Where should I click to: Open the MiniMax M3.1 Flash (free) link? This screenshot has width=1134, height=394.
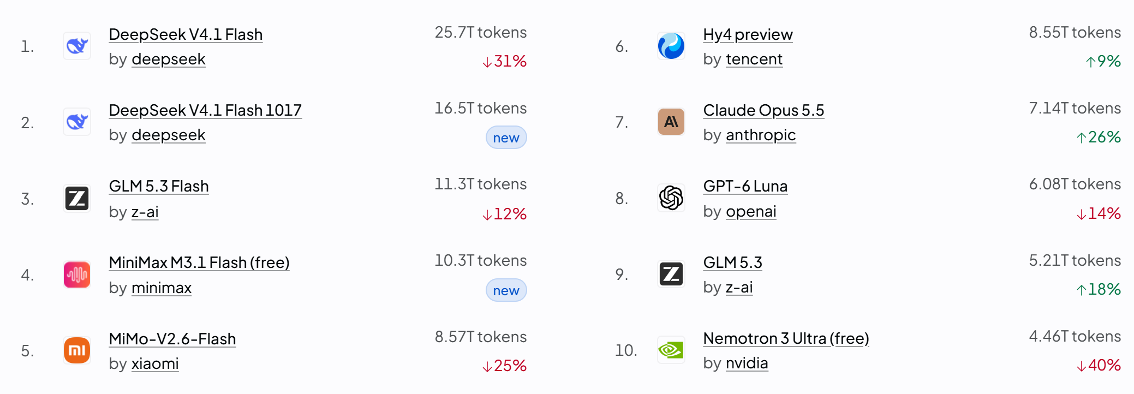coord(199,262)
